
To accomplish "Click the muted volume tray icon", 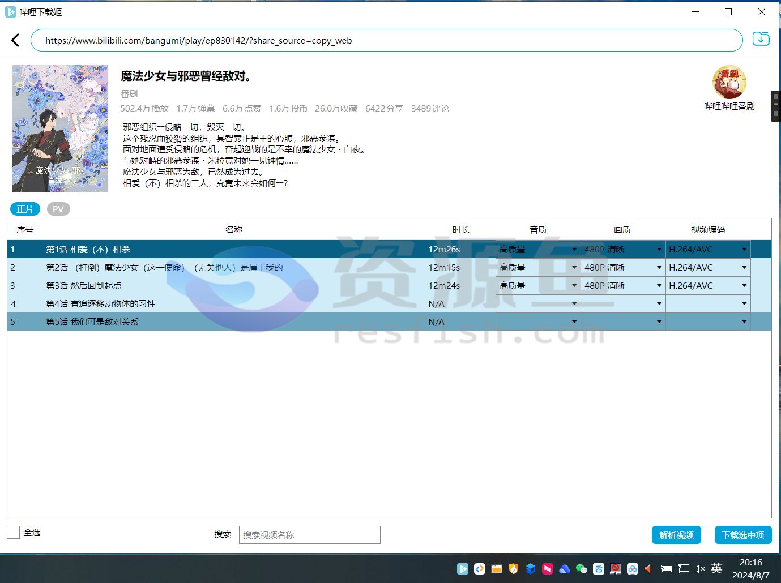I will (700, 569).
